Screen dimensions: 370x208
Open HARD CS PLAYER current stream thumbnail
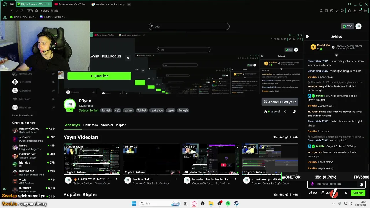[x=92, y=159]
